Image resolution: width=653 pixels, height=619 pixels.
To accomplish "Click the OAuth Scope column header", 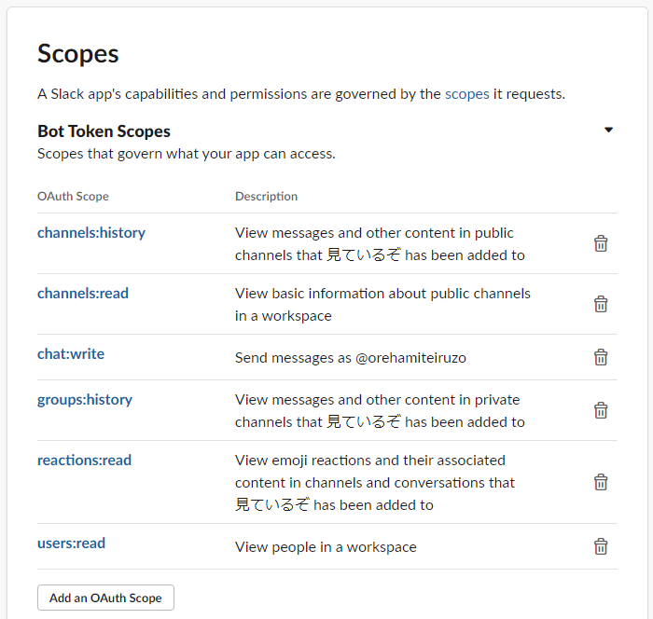I will [73, 196].
